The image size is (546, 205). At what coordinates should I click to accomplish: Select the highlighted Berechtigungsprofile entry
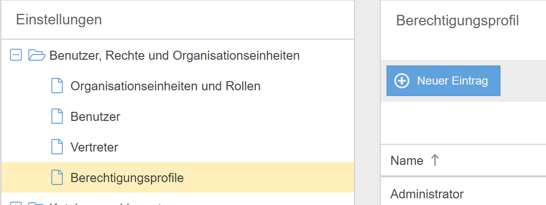[x=127, y=178]
